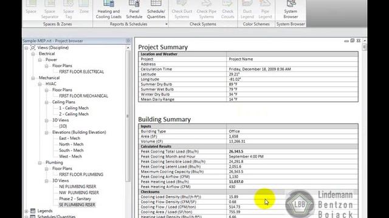Run Check Duct Systems
Image resolution: width=389 pixels, height=218 pixels.
tap(182, 10)
